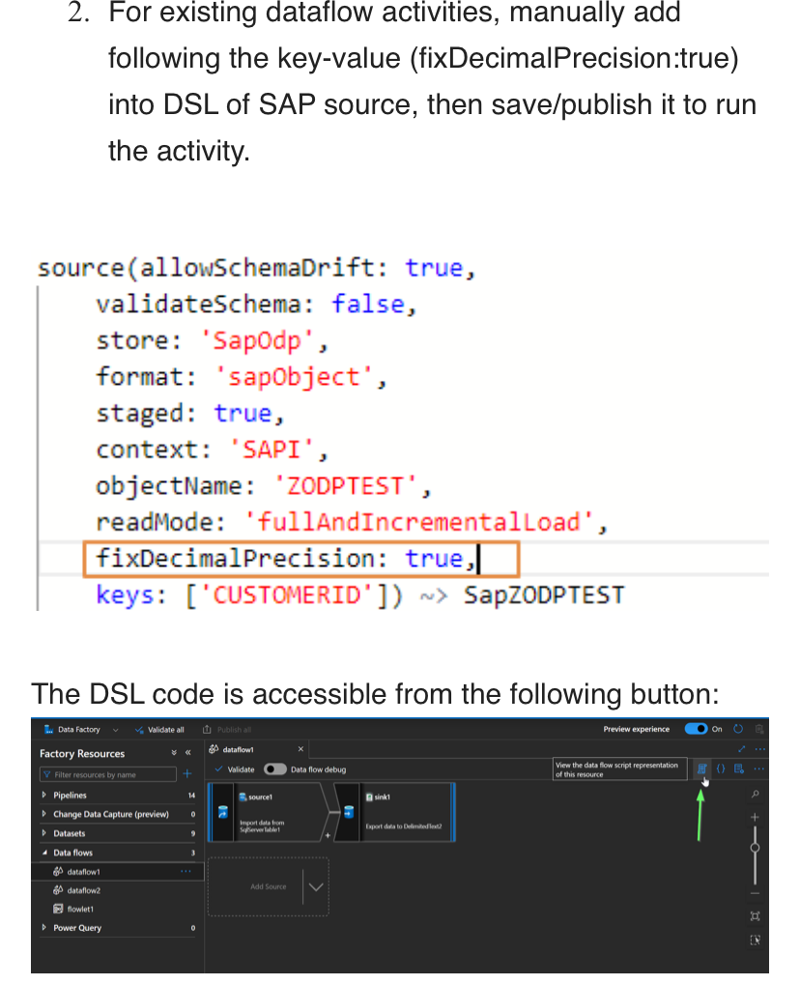Click the Add Source placeholder
Image resolution: width=800 pixels, height=985 pixels.
tap(269, 886)
